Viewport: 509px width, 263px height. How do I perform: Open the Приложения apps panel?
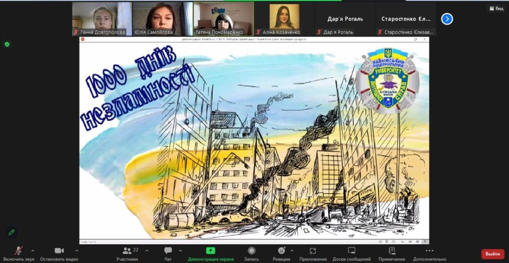(x=313, y=254)
